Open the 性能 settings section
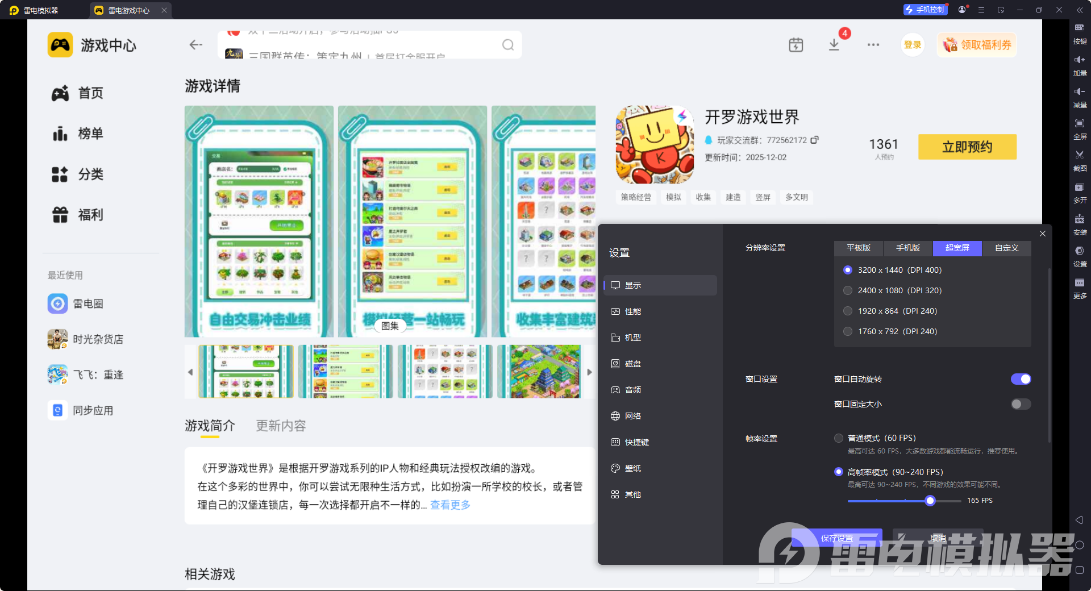 [x=632, y=311]
